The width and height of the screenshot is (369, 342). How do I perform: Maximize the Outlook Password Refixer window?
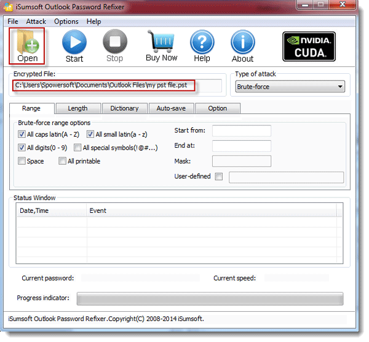point(321,5)
